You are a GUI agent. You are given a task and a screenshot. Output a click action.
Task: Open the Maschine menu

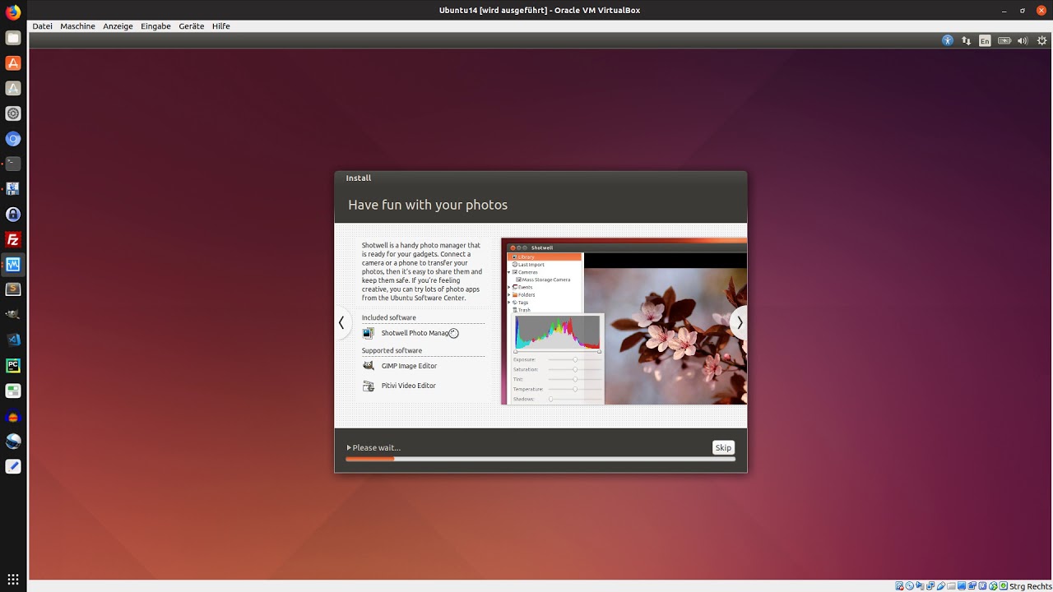point(77,26)
